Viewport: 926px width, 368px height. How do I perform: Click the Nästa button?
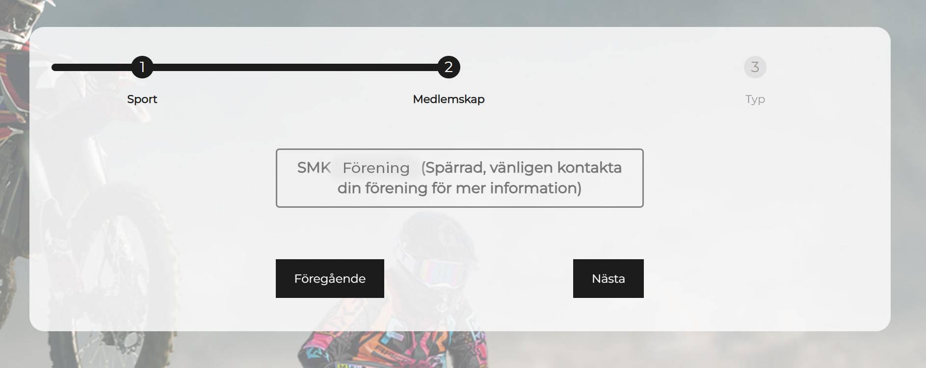(608, 278)
